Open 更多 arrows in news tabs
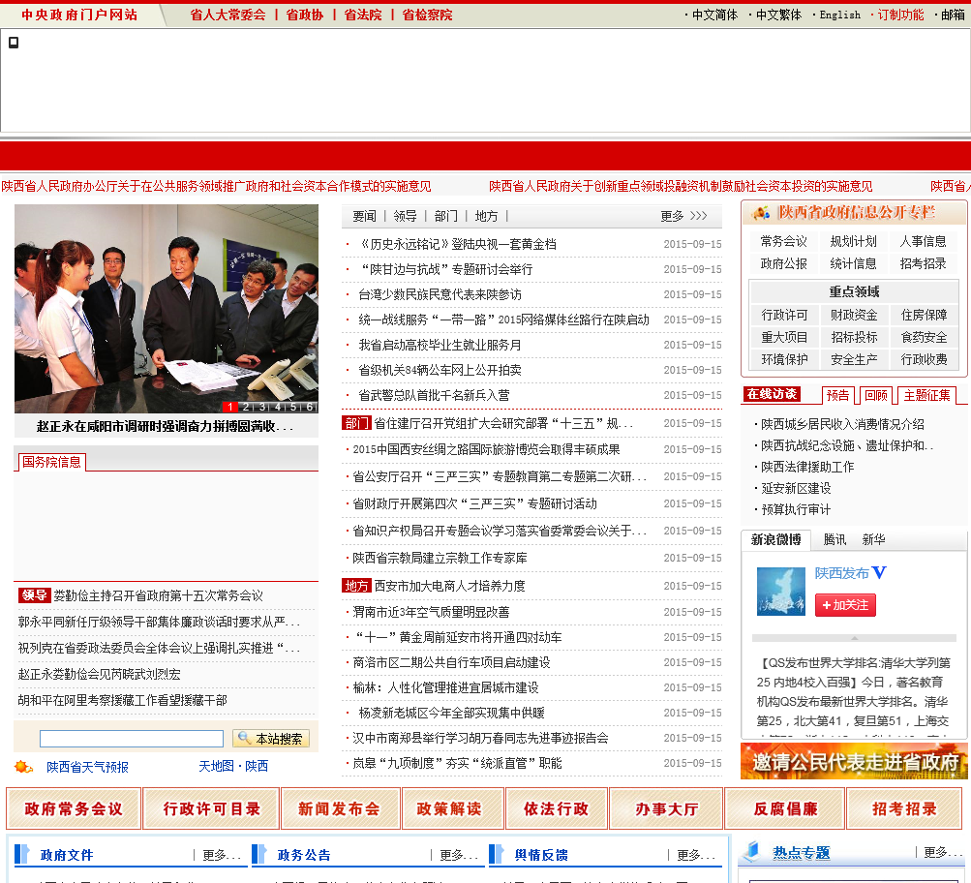 pyautogui.click(x=683, y=216)
